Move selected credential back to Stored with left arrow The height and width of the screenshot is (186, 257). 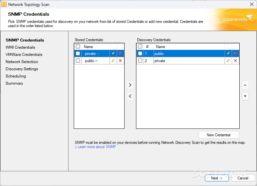point(130,96)
